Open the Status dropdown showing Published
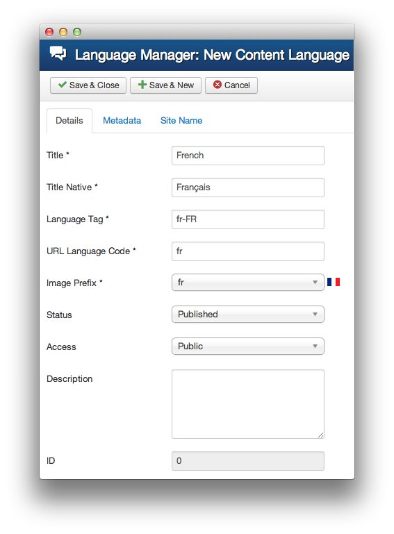 point(248,315)
